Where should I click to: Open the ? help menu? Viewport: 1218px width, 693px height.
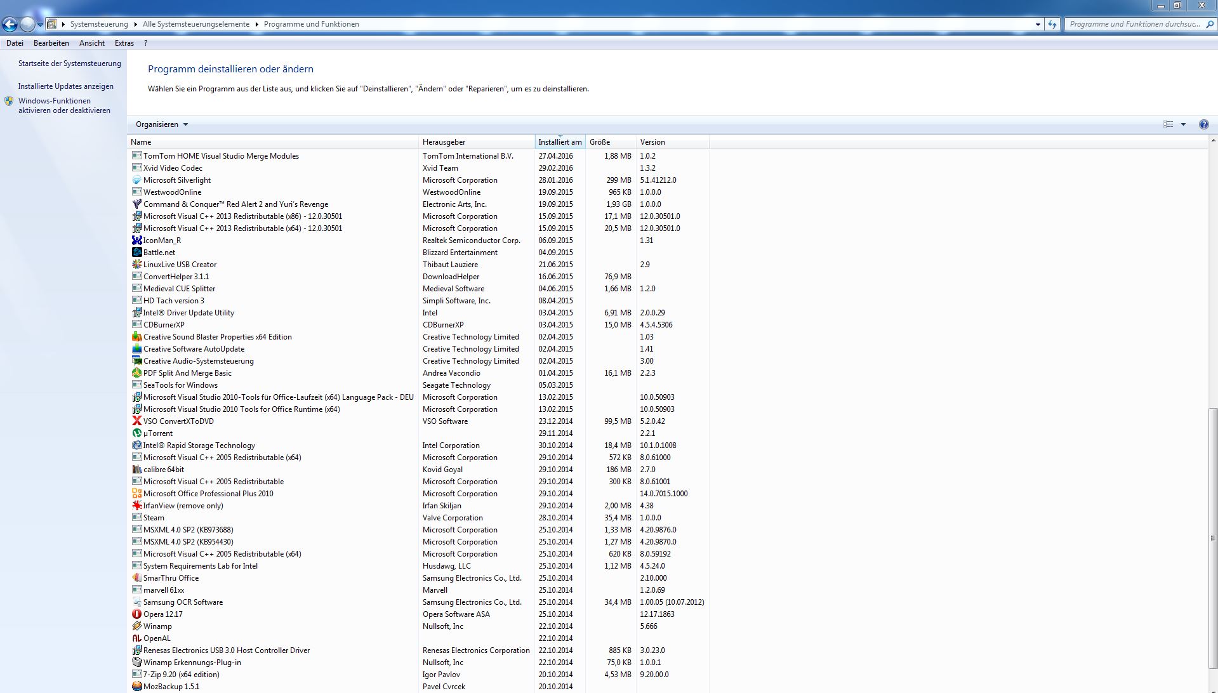(x=145, y=43)
